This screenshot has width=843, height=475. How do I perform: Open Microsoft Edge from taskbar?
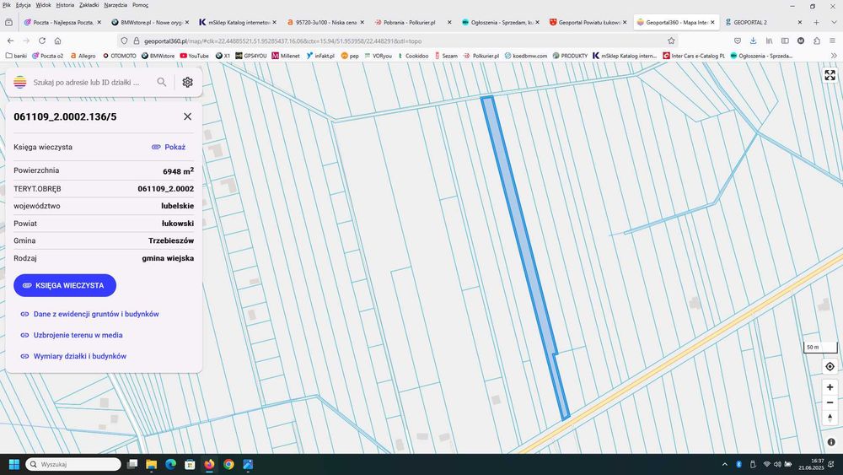point(171,464)
